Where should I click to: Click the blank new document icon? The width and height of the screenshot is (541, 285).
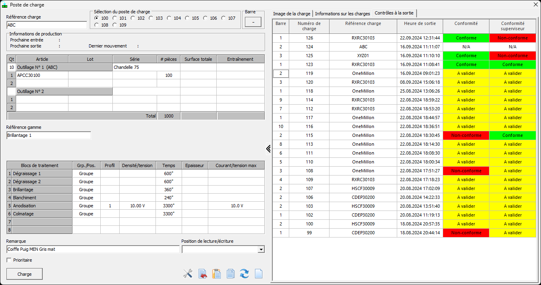click(x=259, y=274)
